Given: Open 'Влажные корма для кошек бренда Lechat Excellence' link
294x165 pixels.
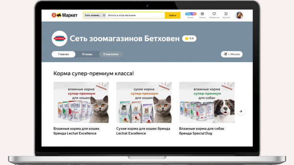Looking at the screenshot, I should pos(76,131).
